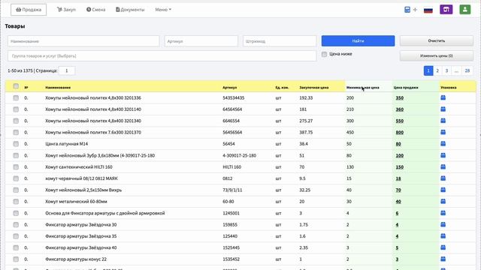Select checkbox for Фиксатор арматуры Звёздочка 30

tap(16, 225)
